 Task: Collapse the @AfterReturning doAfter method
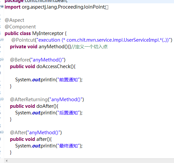click(x=2, y=99)
